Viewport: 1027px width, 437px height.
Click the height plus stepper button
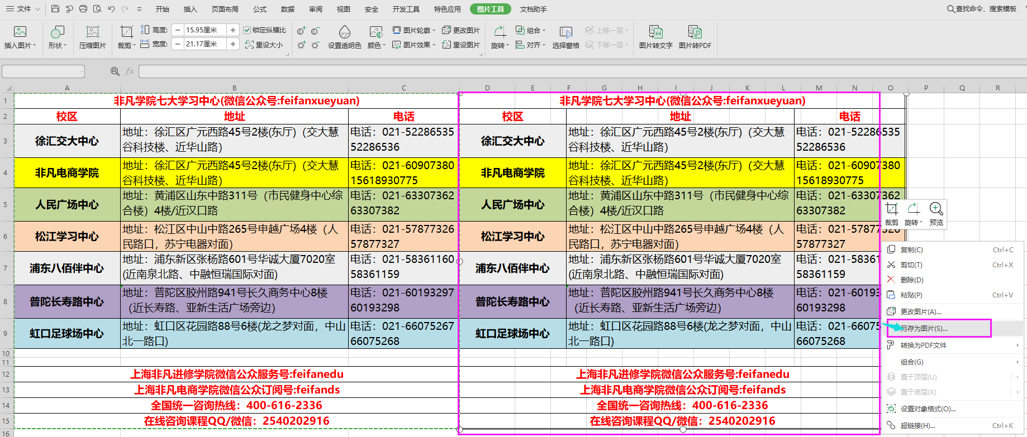[x=233, y=30]
